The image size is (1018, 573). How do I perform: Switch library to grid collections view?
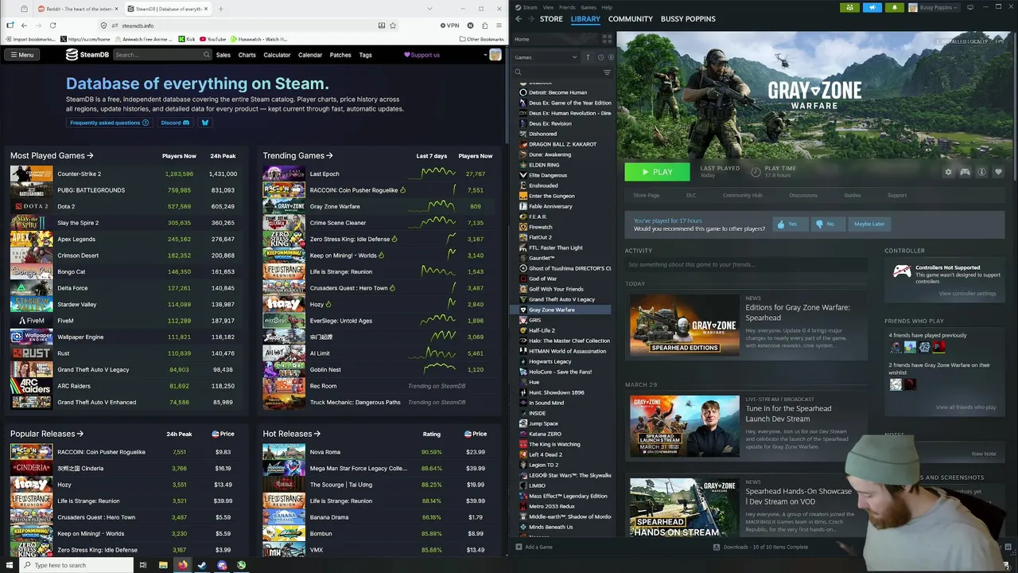pos(607,39)
